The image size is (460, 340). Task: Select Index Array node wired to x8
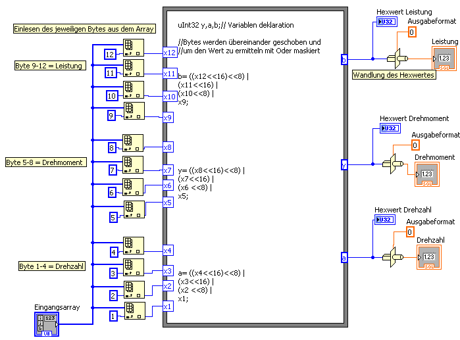click(x=133, y=143)
